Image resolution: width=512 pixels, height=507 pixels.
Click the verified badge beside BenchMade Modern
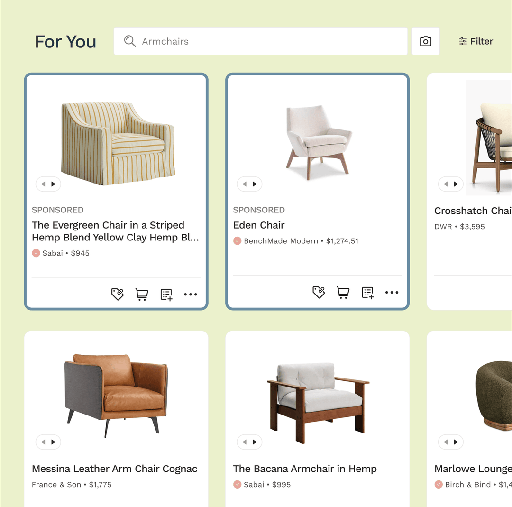pyautogui.click(x=237, y=241)
